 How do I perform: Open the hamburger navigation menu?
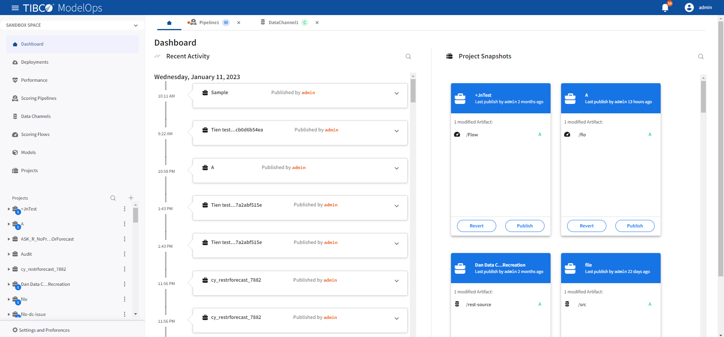(x=15, y=8)
